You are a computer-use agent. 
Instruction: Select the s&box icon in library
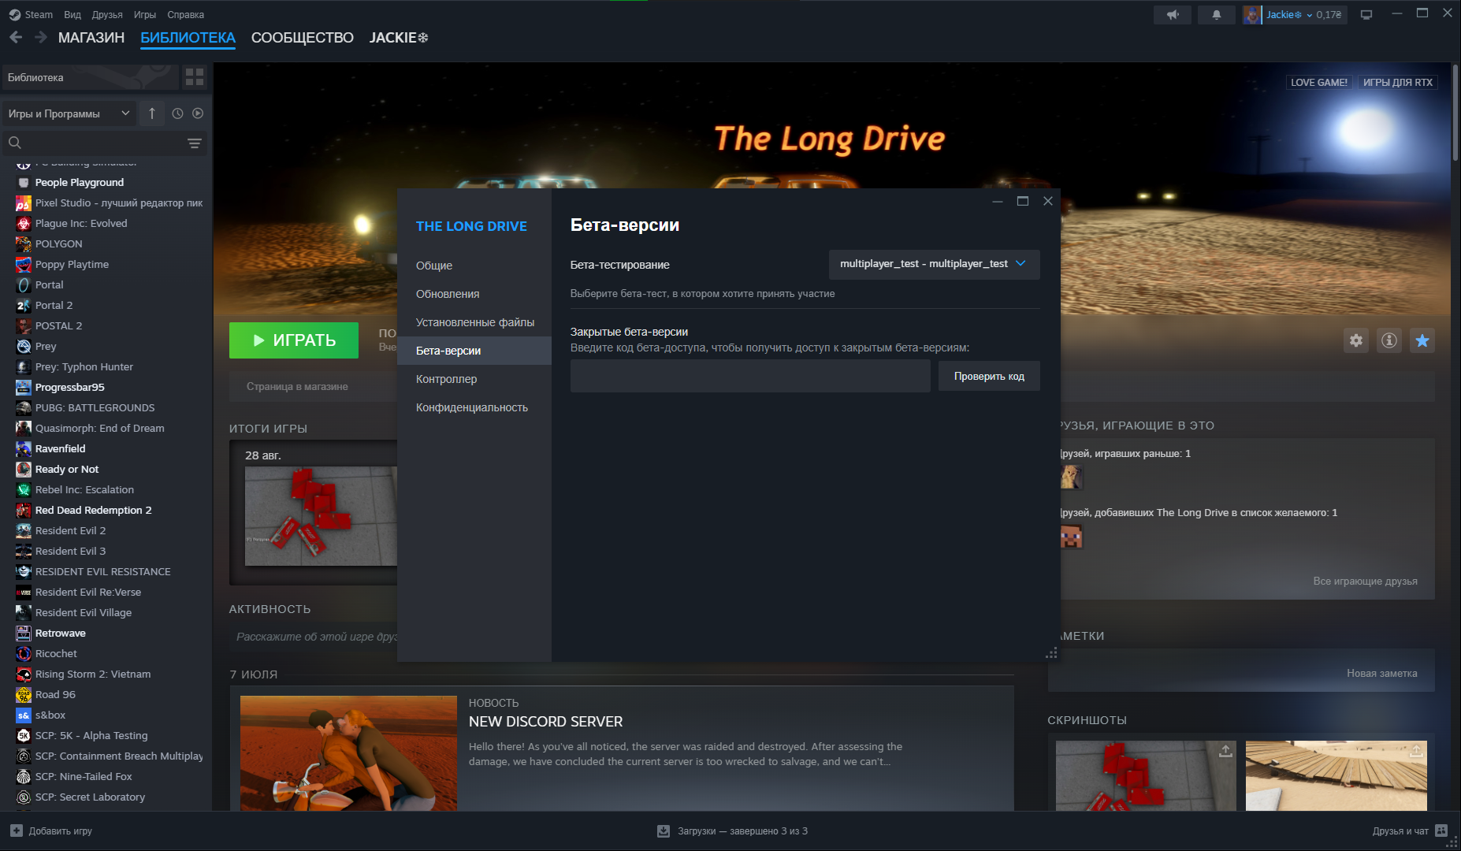coord(24,715)
